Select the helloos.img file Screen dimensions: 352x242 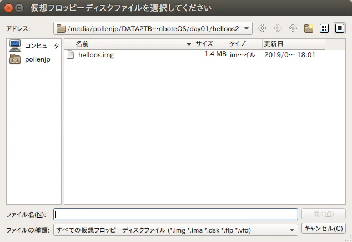[96, 55]
